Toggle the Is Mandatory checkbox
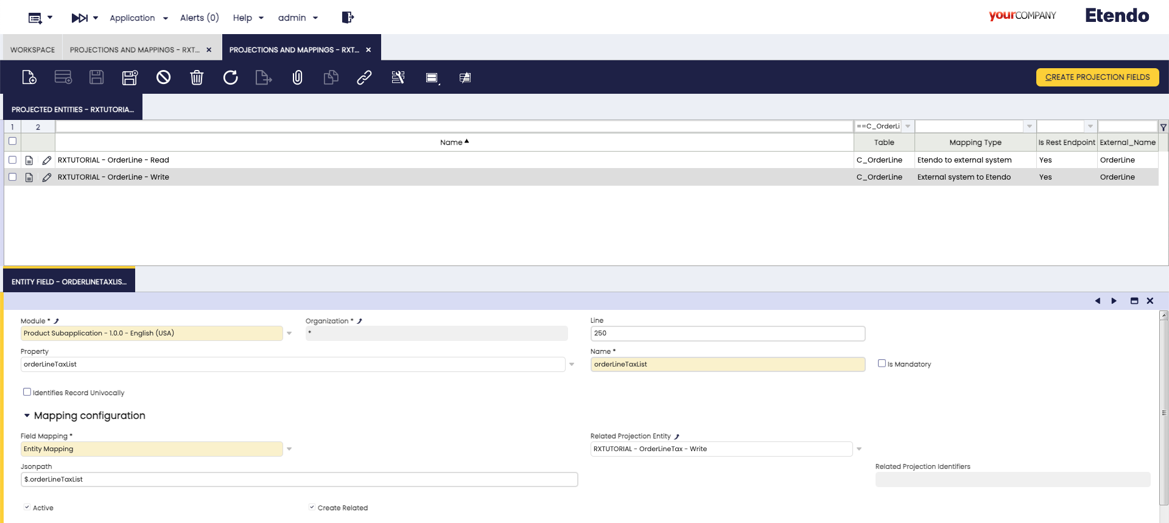This screenshot has height=523, width=1169. tap(882, 363)
